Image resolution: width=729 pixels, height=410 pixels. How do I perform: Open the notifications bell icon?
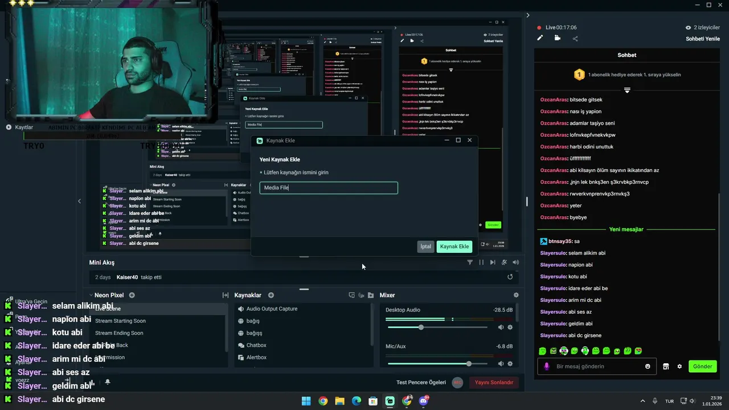point(107,382)
